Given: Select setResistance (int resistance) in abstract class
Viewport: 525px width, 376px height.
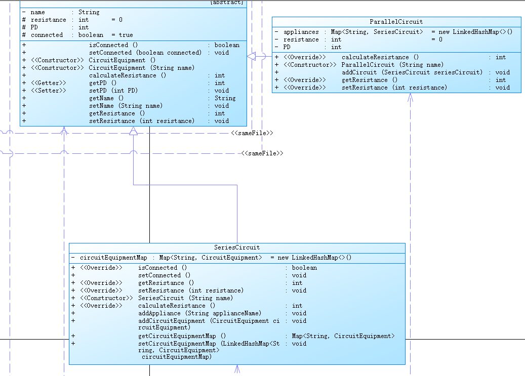Looking at the screenshot, I should (126, 121).
